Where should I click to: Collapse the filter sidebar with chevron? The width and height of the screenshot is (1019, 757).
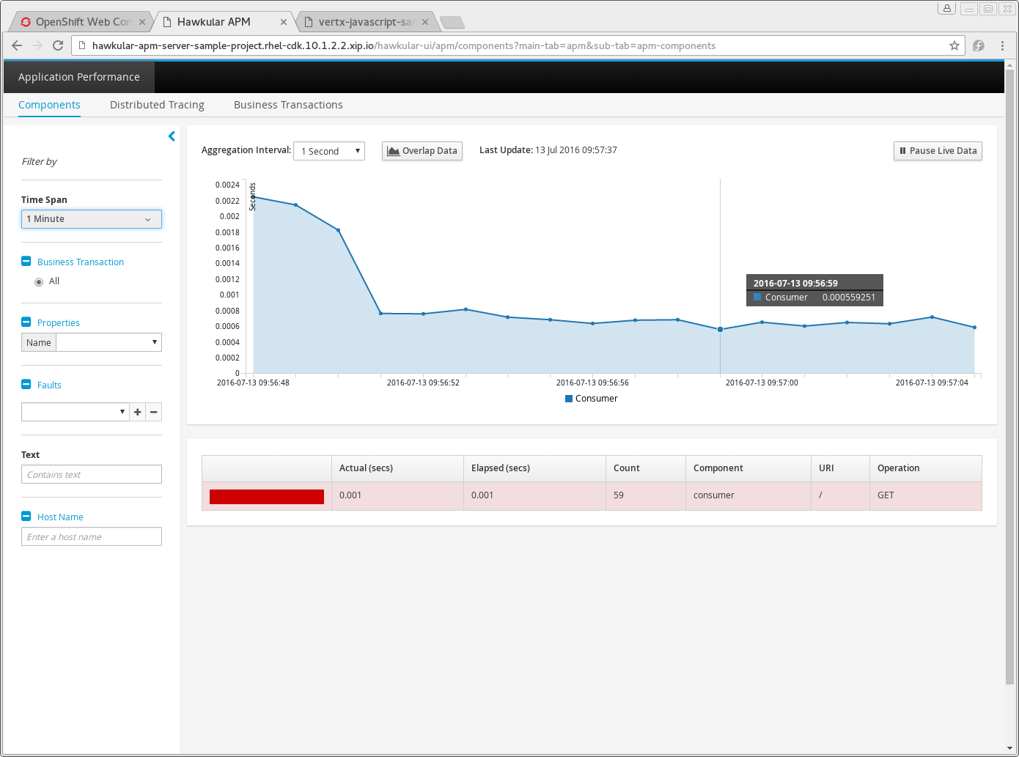pyautogui.click(x=172, y=136)
